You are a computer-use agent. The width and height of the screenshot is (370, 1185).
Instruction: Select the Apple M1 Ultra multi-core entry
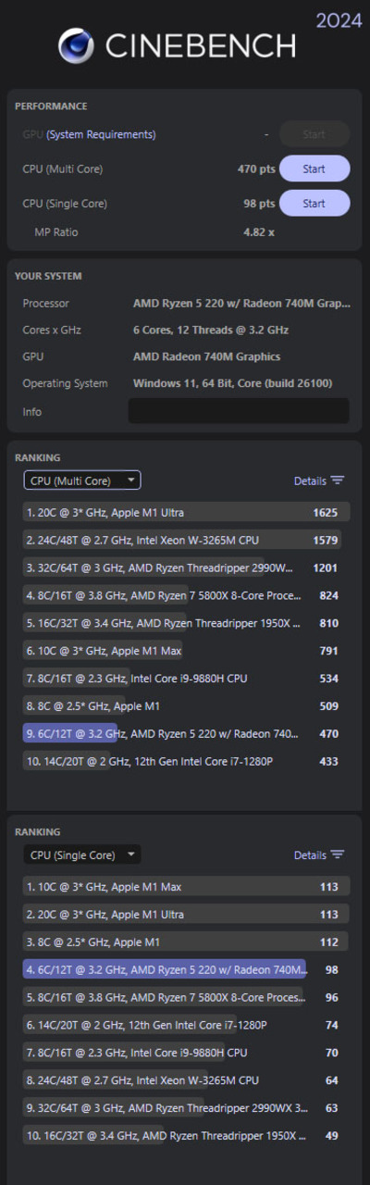click(x=187, y=512)
